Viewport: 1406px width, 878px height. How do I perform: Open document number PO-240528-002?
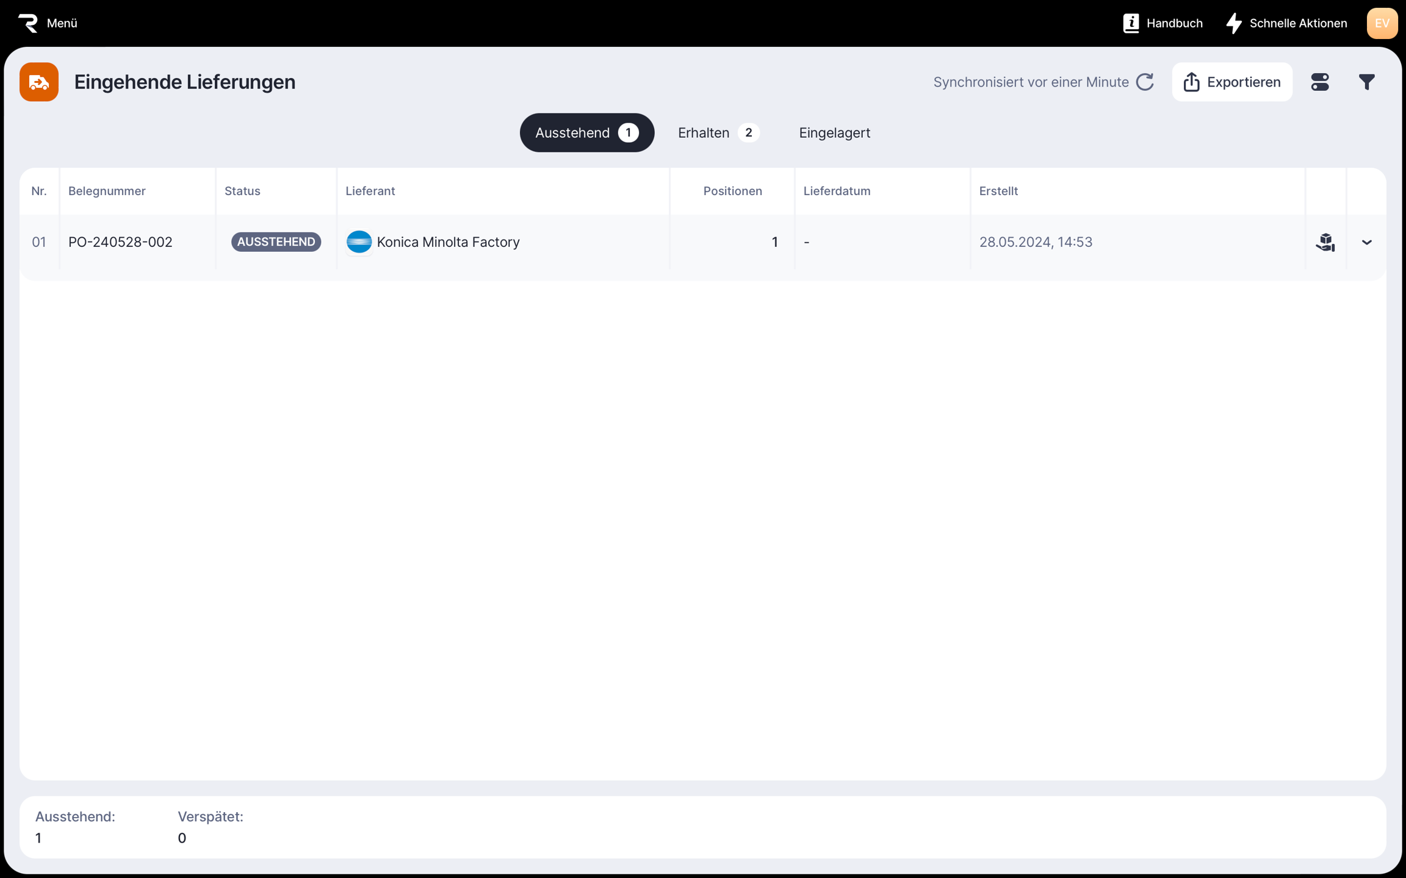point(120,242)
